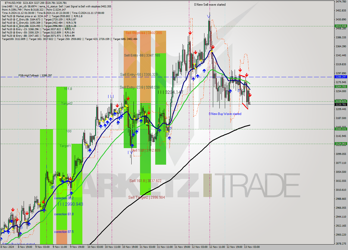Click the '0 New Sell wave started' label
Screen dimensions: 348x250
click(210, 5)
